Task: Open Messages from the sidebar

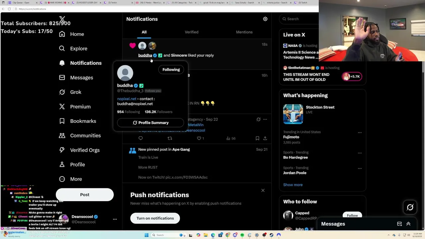Action: tap(76, 78)
